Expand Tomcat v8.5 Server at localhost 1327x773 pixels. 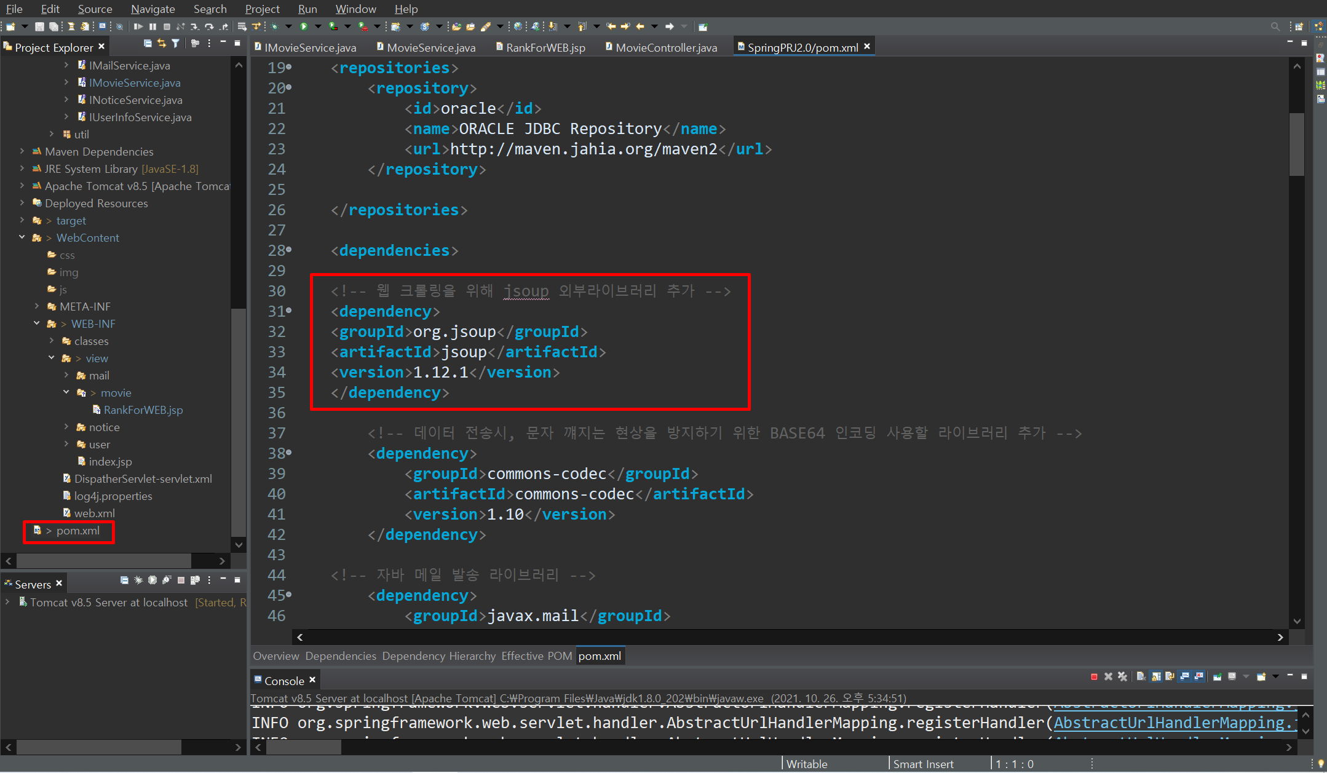[7, 602]
